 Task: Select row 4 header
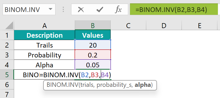7,65
